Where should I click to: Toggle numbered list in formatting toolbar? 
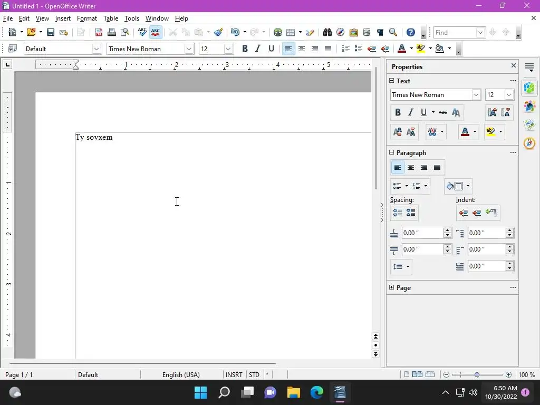pos(345,49)
